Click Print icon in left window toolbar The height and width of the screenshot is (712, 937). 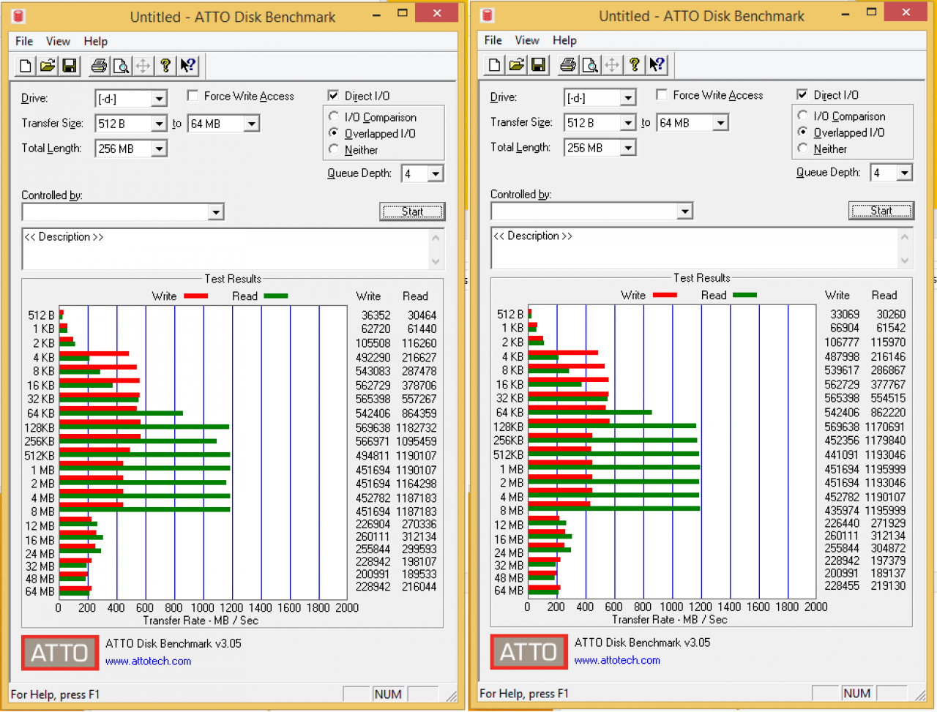tap(99, 66)
